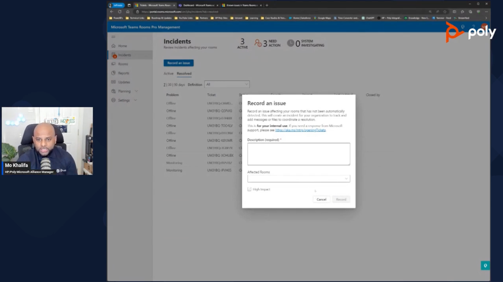This screenshot has height=282, width=503.
Task: Open ticket UM3YBO QSPVIS row
Action: click(x=220, y=111)
